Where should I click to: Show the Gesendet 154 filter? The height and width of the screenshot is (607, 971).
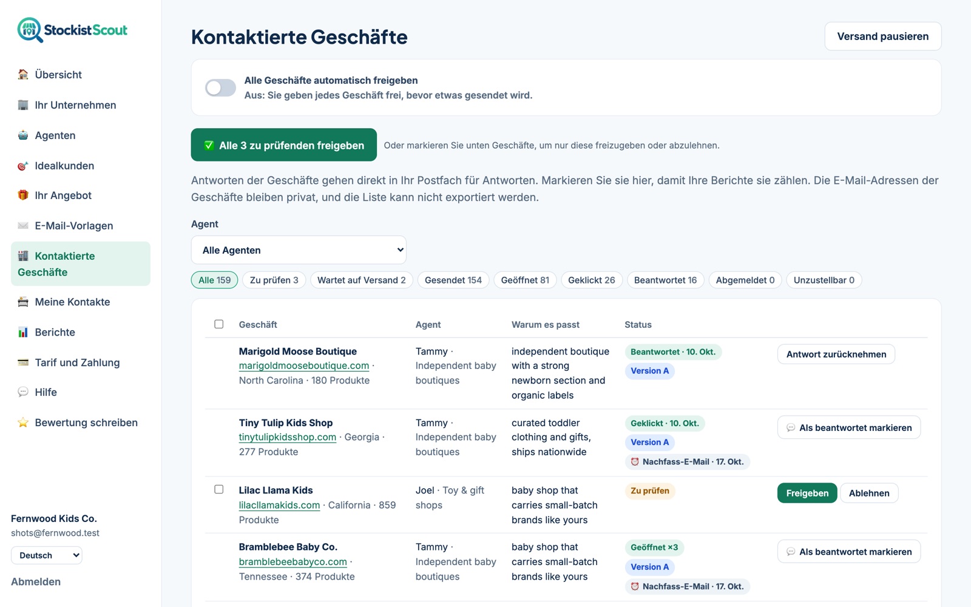click(453, 280)
